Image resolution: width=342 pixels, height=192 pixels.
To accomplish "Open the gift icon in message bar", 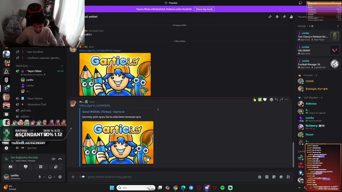I will click(259, 177).
